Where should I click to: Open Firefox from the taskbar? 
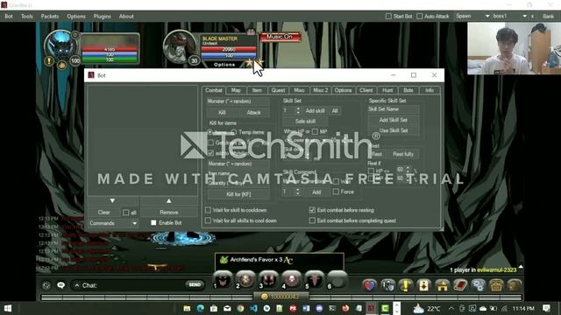point(345,308)
